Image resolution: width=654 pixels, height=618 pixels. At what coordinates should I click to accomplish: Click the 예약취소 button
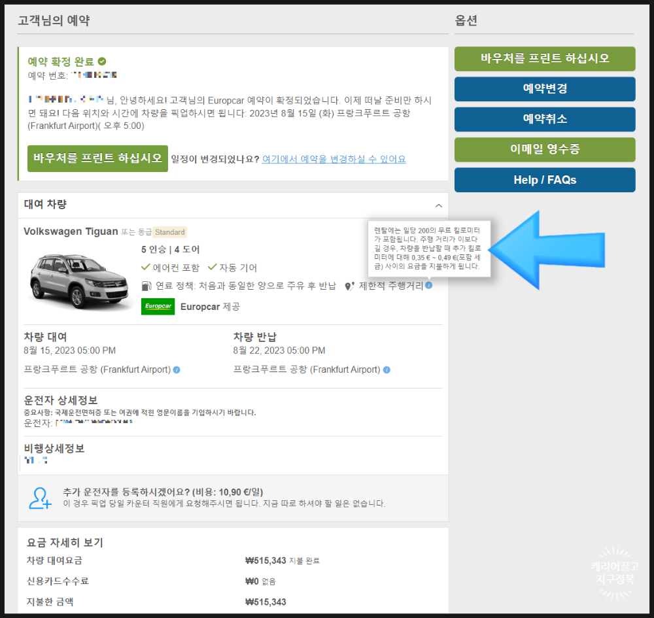545,119
